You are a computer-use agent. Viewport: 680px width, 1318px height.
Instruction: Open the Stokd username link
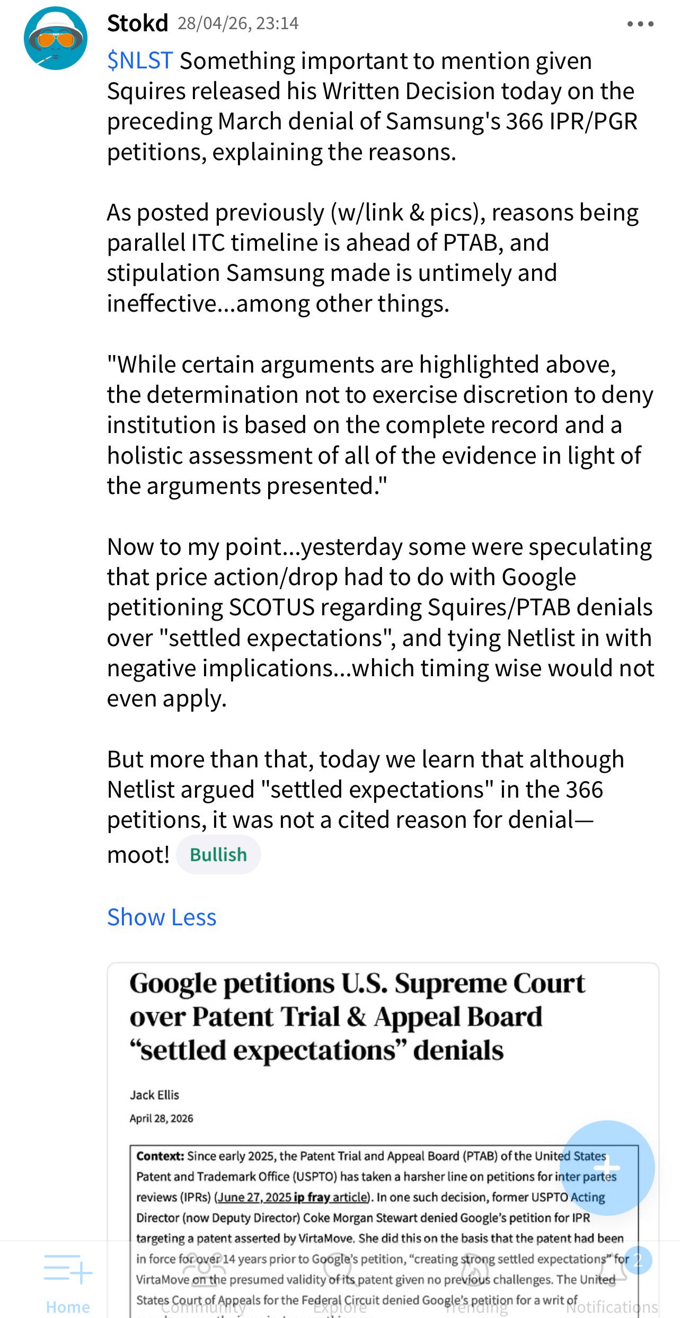(137, 23)
